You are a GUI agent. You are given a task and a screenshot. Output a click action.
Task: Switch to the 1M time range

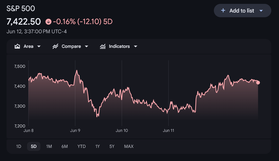(x=49, y=146)
